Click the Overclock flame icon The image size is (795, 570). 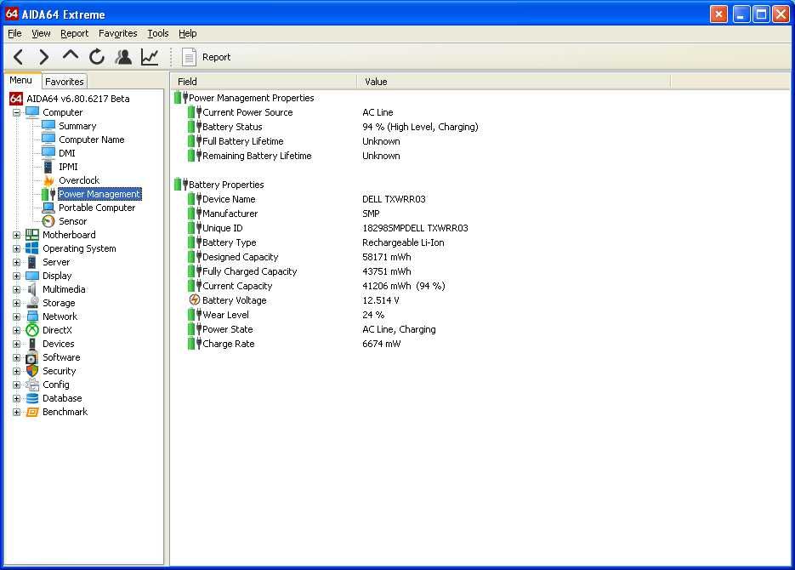48,180
